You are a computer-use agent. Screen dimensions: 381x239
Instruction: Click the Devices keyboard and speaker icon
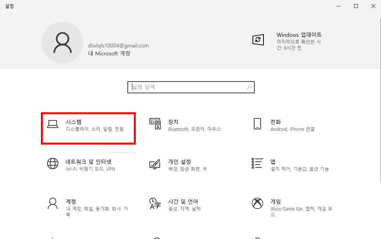155,124
